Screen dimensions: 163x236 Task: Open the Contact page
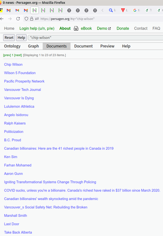pyautogui.click(x=141, y=29)
